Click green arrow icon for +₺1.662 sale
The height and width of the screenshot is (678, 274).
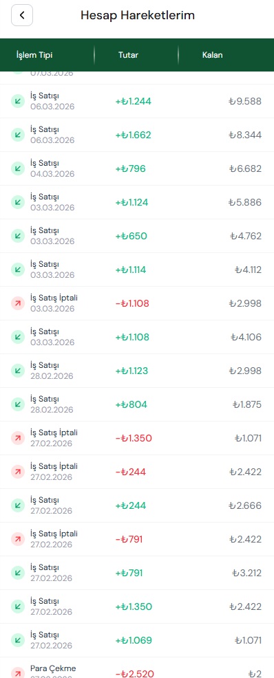[x=18, y=135]
